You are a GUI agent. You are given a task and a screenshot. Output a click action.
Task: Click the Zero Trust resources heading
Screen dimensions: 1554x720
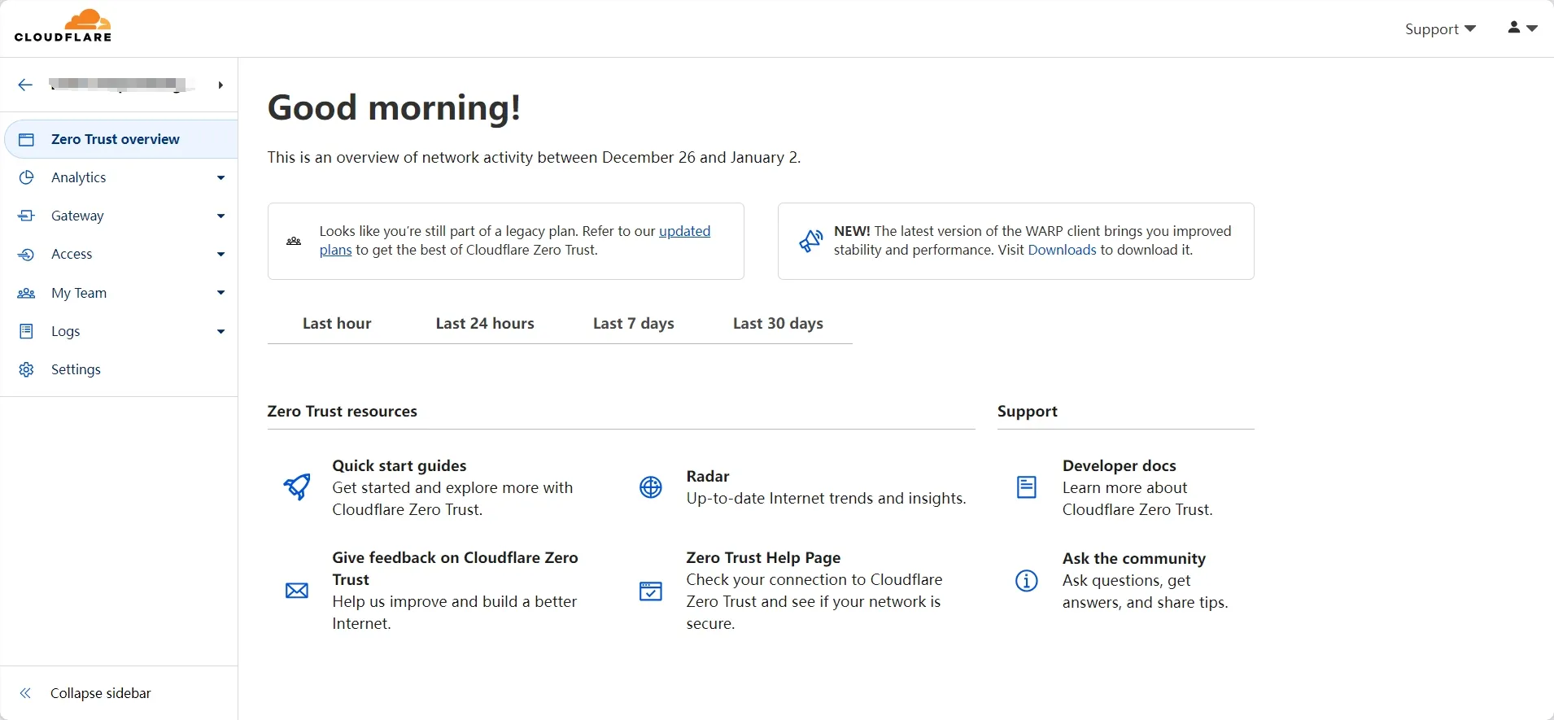[x=342, y=411]
